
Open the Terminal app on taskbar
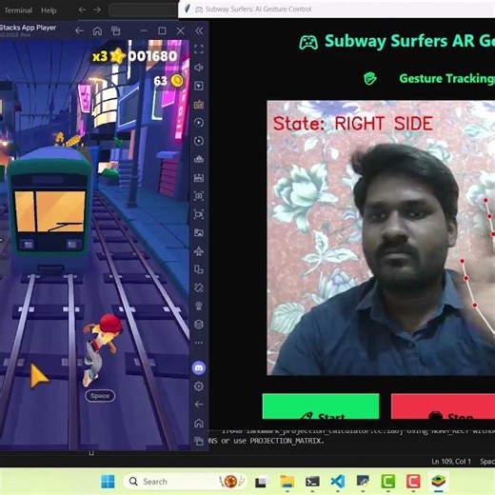pyautogui.click(x=312, y=482)
